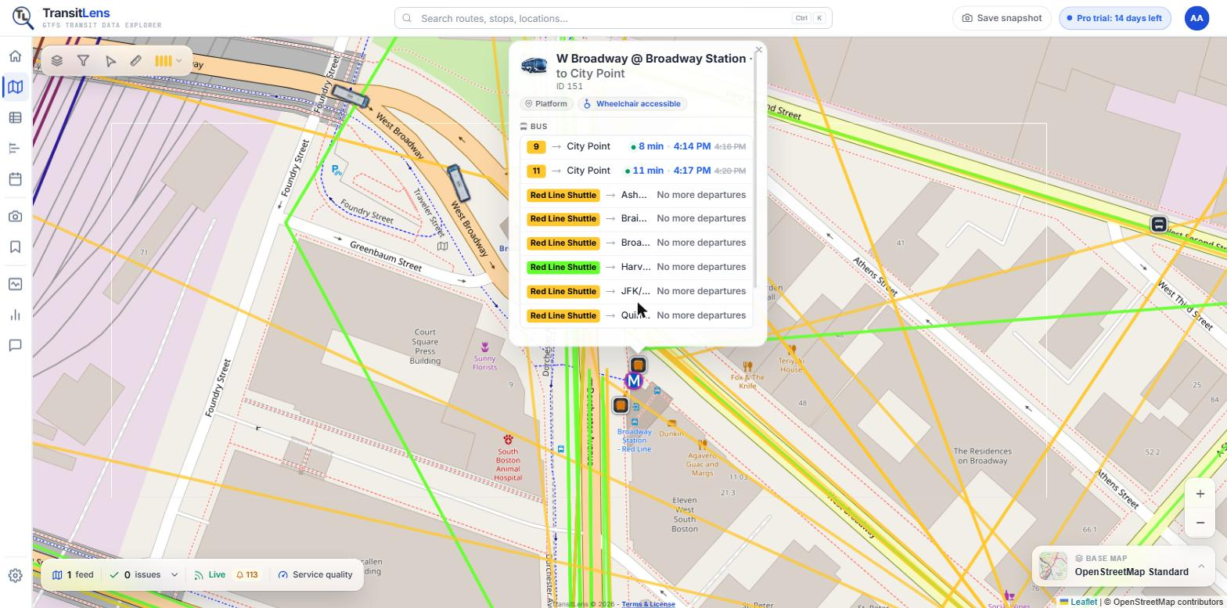
Task: Click the base map thumbnail
Action: pos(1053,566)
